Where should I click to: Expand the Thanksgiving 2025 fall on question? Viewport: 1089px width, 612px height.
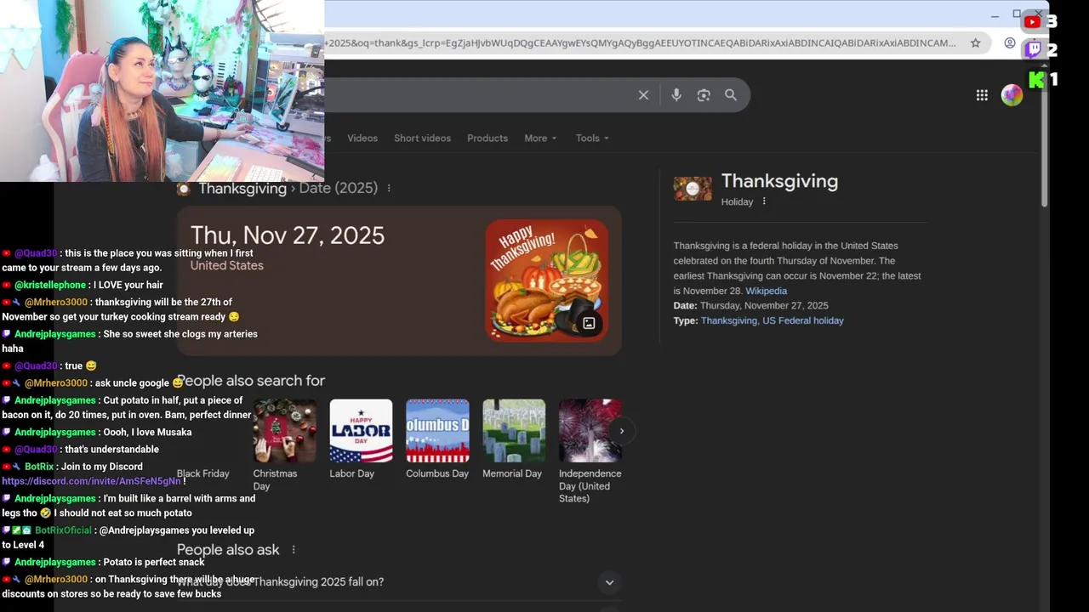400,582
